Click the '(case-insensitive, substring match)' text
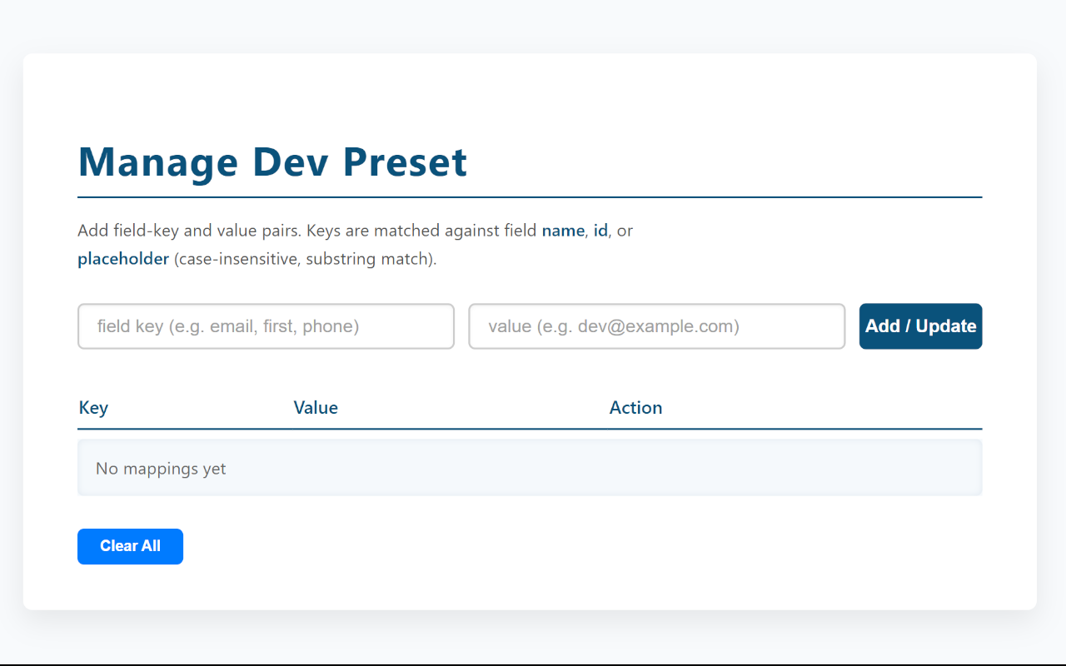 click(x=305, y=259)
